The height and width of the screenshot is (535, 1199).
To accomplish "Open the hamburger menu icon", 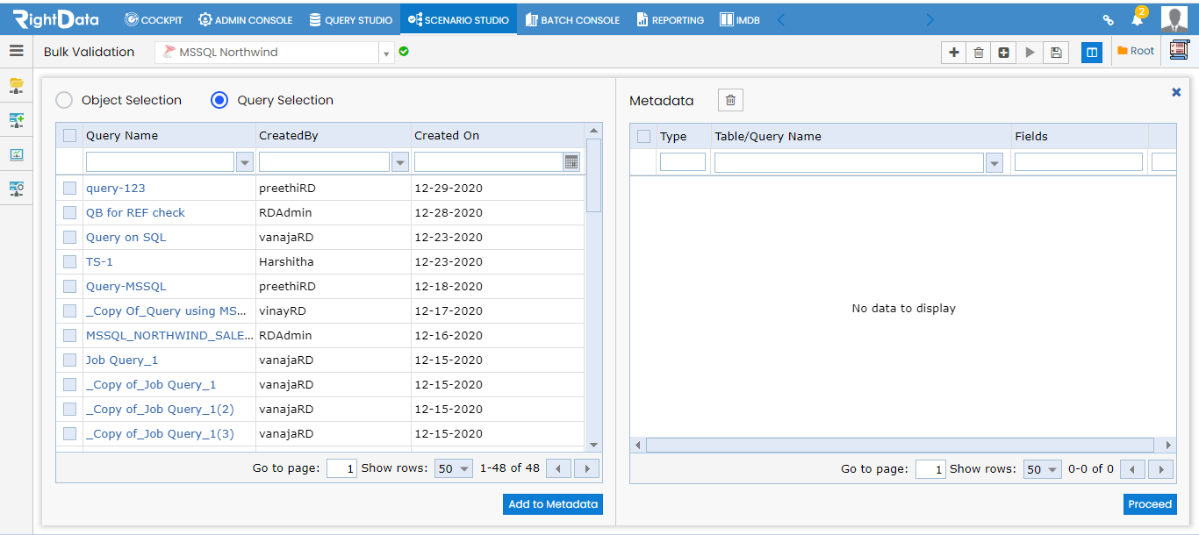I will [x=16, y=51].
